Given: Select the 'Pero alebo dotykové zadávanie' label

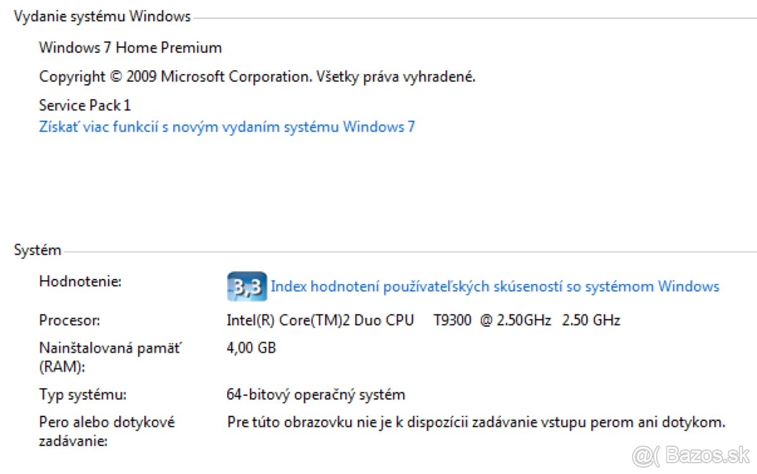Looking at the screenshot, I should click(x=107, y=430).
